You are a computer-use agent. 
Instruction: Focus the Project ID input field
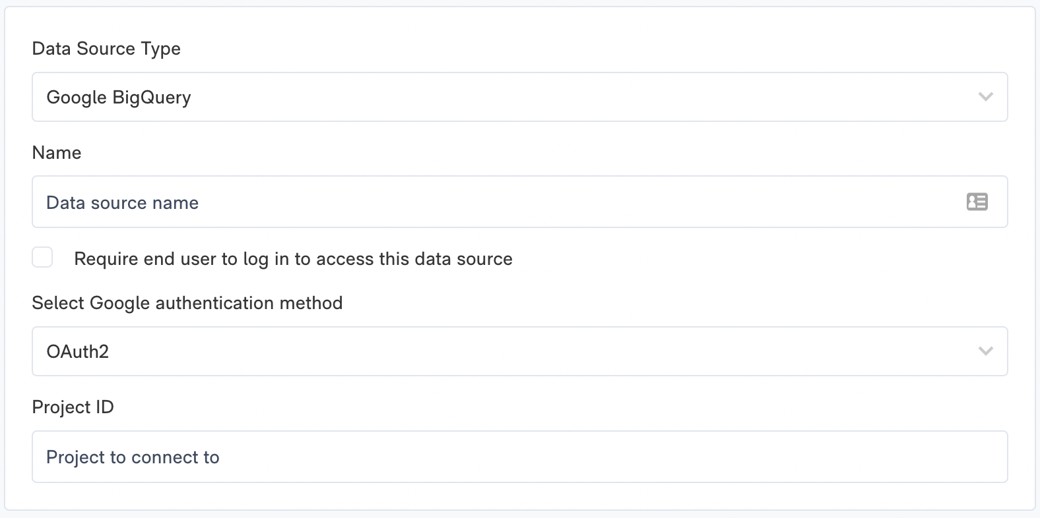coord(520,457)
